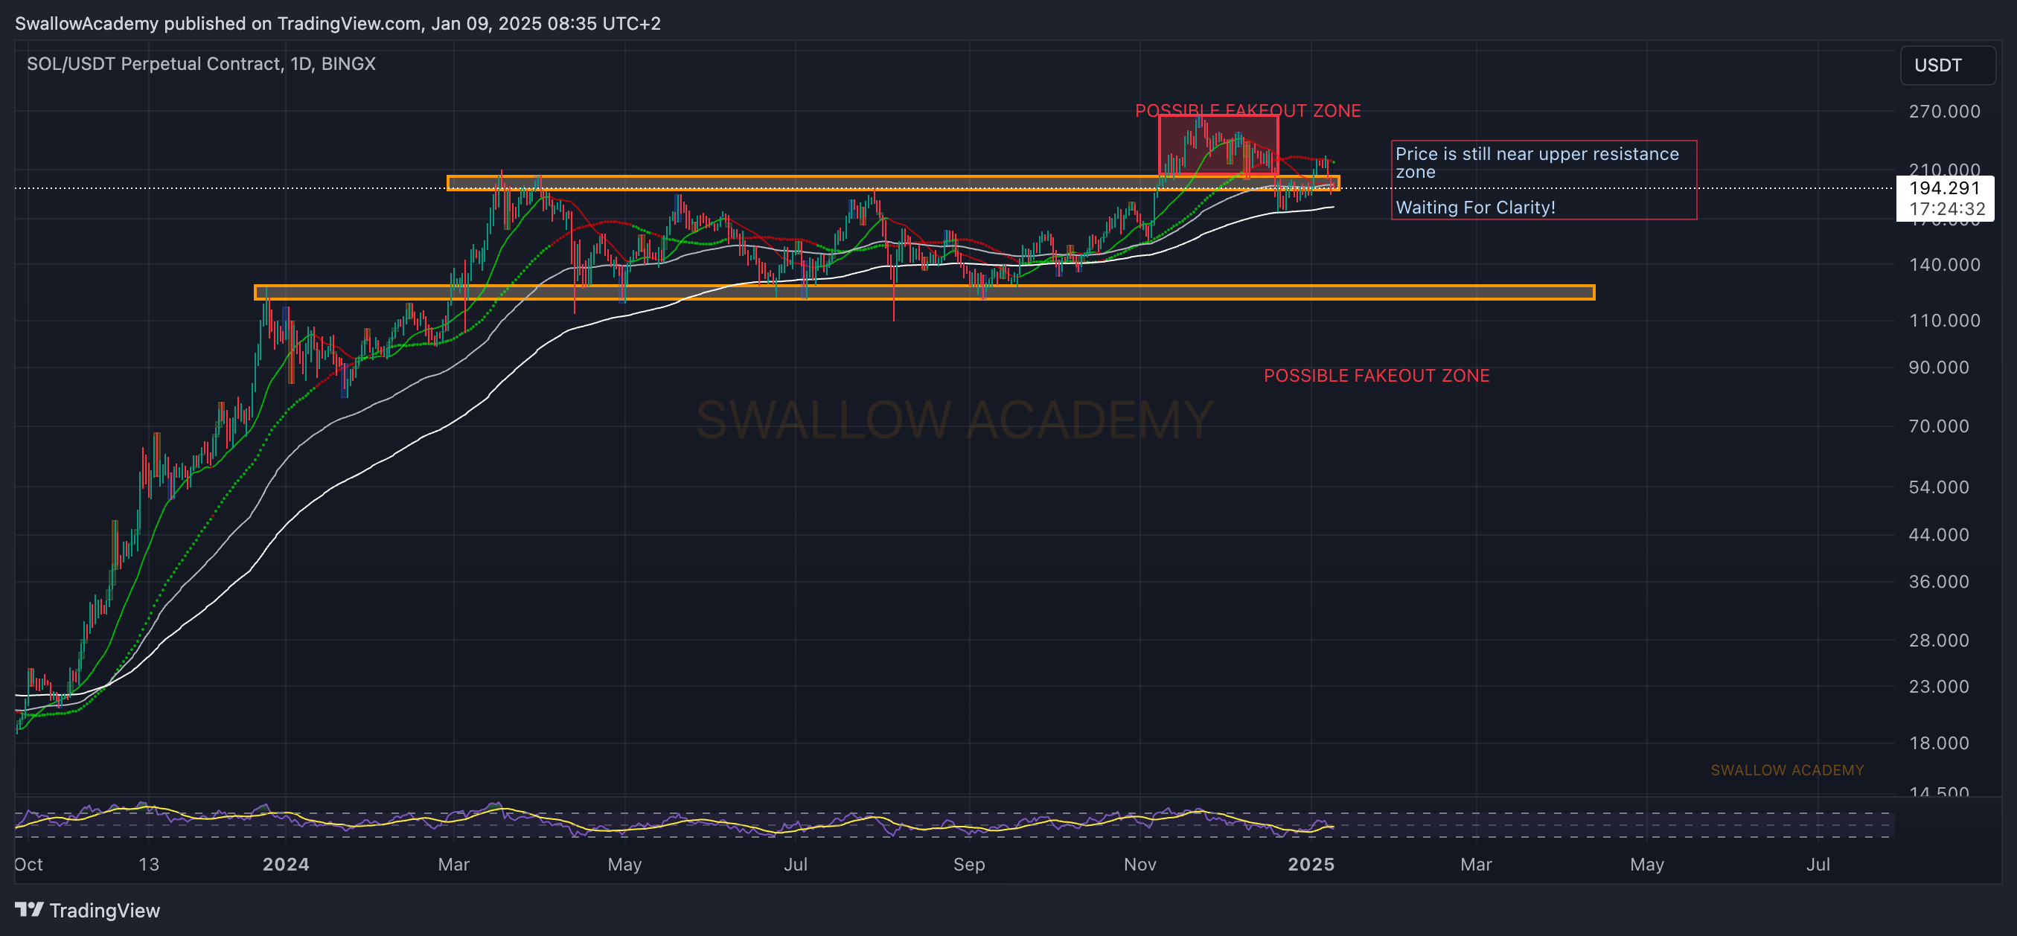Click the 23.000 price axis label
The width and height of the screenshot is (2017, 936).
tap(1939, 686)
